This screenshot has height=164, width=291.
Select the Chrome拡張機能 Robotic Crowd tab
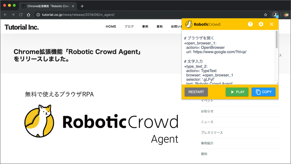click(x=48, y=6)
